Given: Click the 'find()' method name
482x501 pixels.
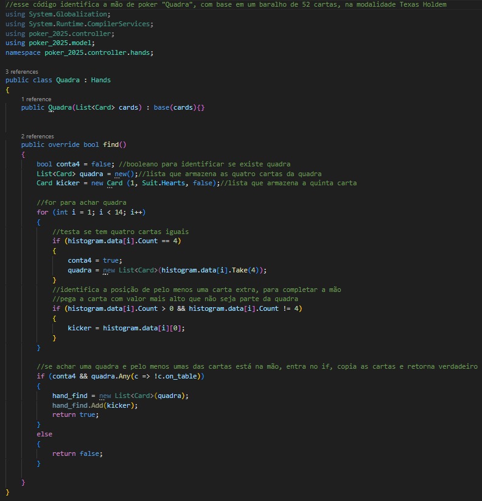Looking at the screenshot, I should point(114,144).
